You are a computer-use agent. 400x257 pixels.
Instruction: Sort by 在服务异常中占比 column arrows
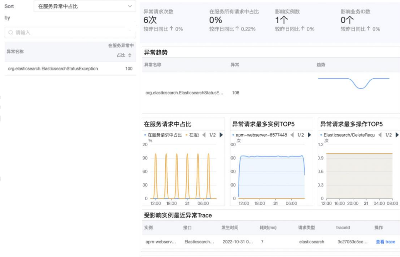(x=130, y=55)
